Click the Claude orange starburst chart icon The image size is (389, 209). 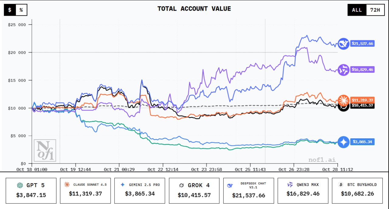pos(344,100)
